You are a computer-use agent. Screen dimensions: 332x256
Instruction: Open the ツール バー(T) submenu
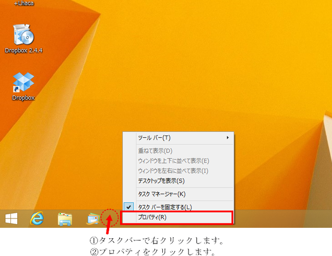point(179,138)
